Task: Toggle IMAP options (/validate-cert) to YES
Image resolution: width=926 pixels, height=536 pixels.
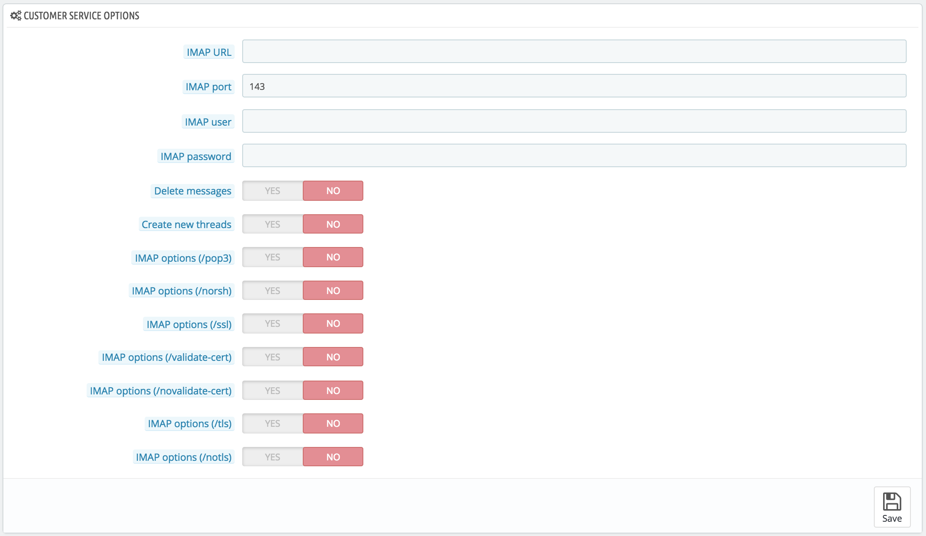Action: (x=273, y=357)
